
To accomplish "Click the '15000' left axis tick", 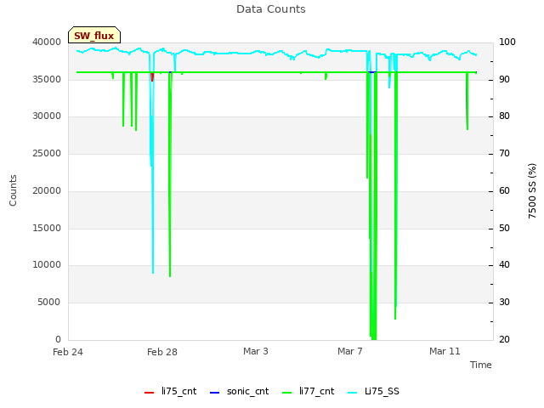I will click(x=47, y=228).
